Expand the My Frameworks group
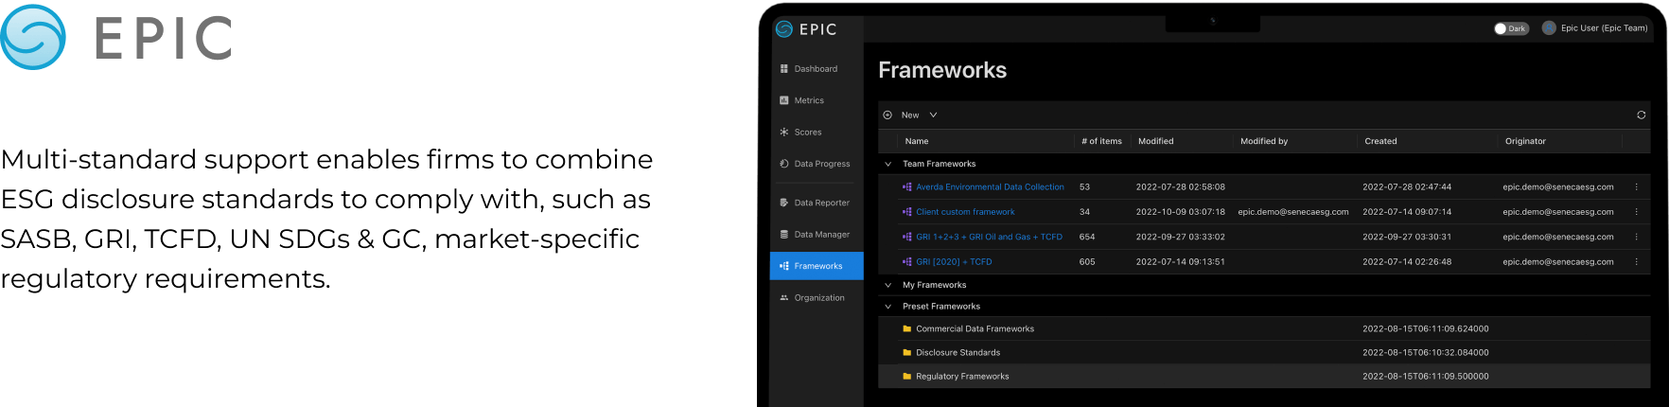The image size is (1669, 407). click(x=887, y=285)
